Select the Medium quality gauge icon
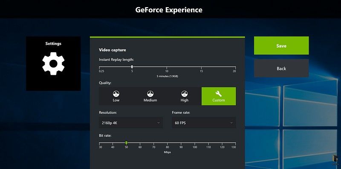 click(150, 93)
